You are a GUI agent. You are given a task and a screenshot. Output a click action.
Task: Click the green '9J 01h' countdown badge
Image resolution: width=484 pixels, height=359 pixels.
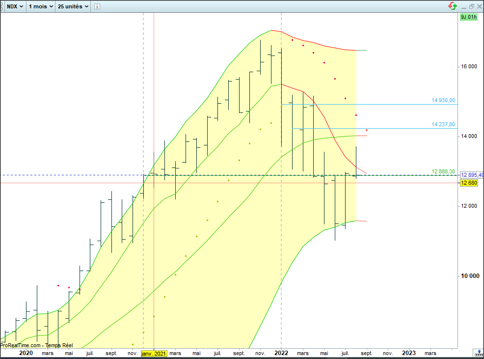click(468, 17)
